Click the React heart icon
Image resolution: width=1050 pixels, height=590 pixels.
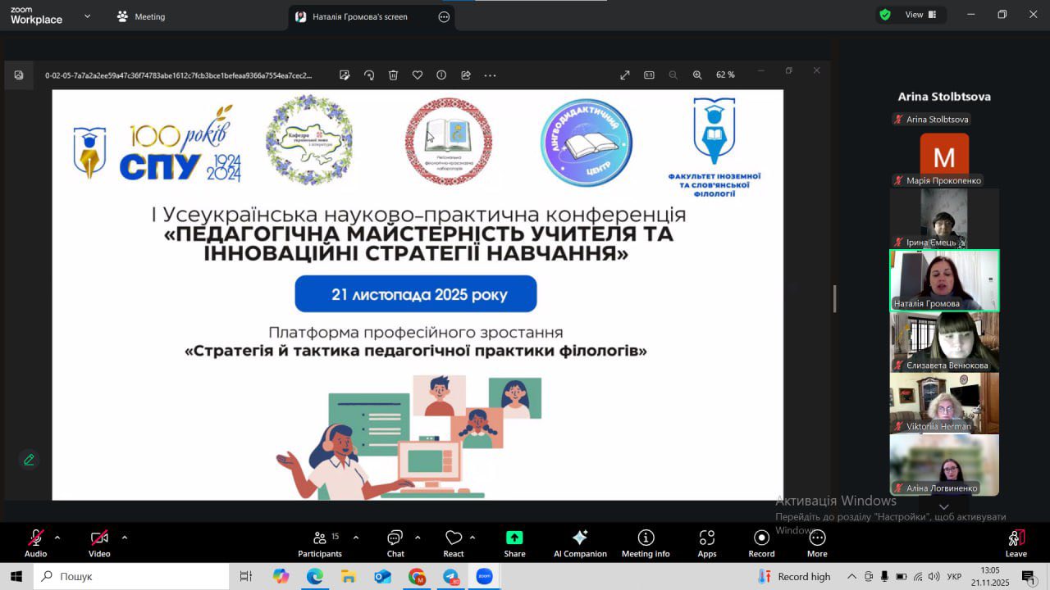[454, 542]
